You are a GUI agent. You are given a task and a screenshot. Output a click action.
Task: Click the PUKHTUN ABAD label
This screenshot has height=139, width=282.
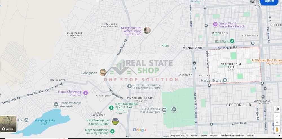(140, 98)
